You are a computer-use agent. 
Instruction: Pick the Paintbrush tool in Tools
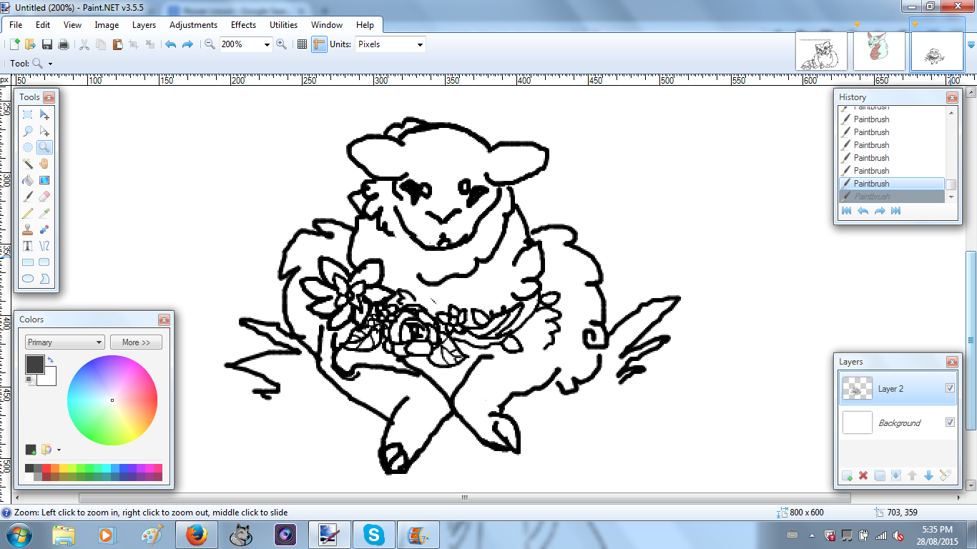point(28,197)
